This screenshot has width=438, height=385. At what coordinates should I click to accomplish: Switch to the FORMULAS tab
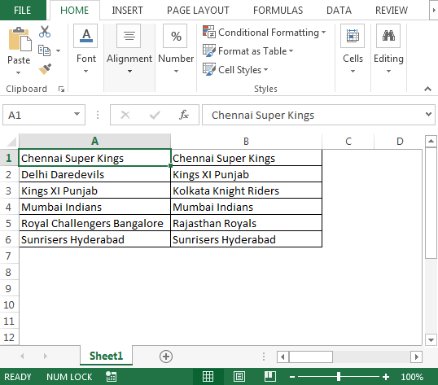[278, 11]
